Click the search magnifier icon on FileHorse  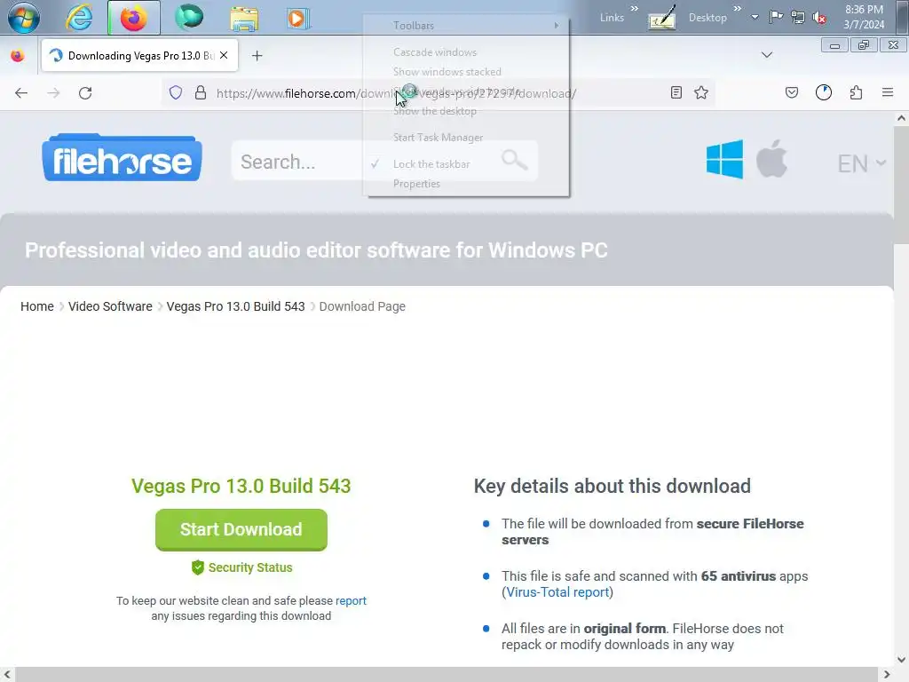pos(514,160)
